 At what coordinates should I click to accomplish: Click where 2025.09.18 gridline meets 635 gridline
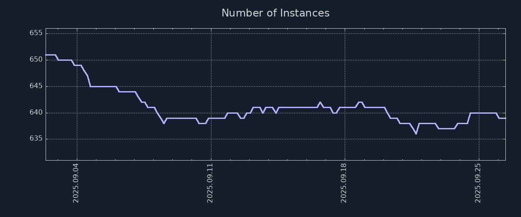click(345, 139)
